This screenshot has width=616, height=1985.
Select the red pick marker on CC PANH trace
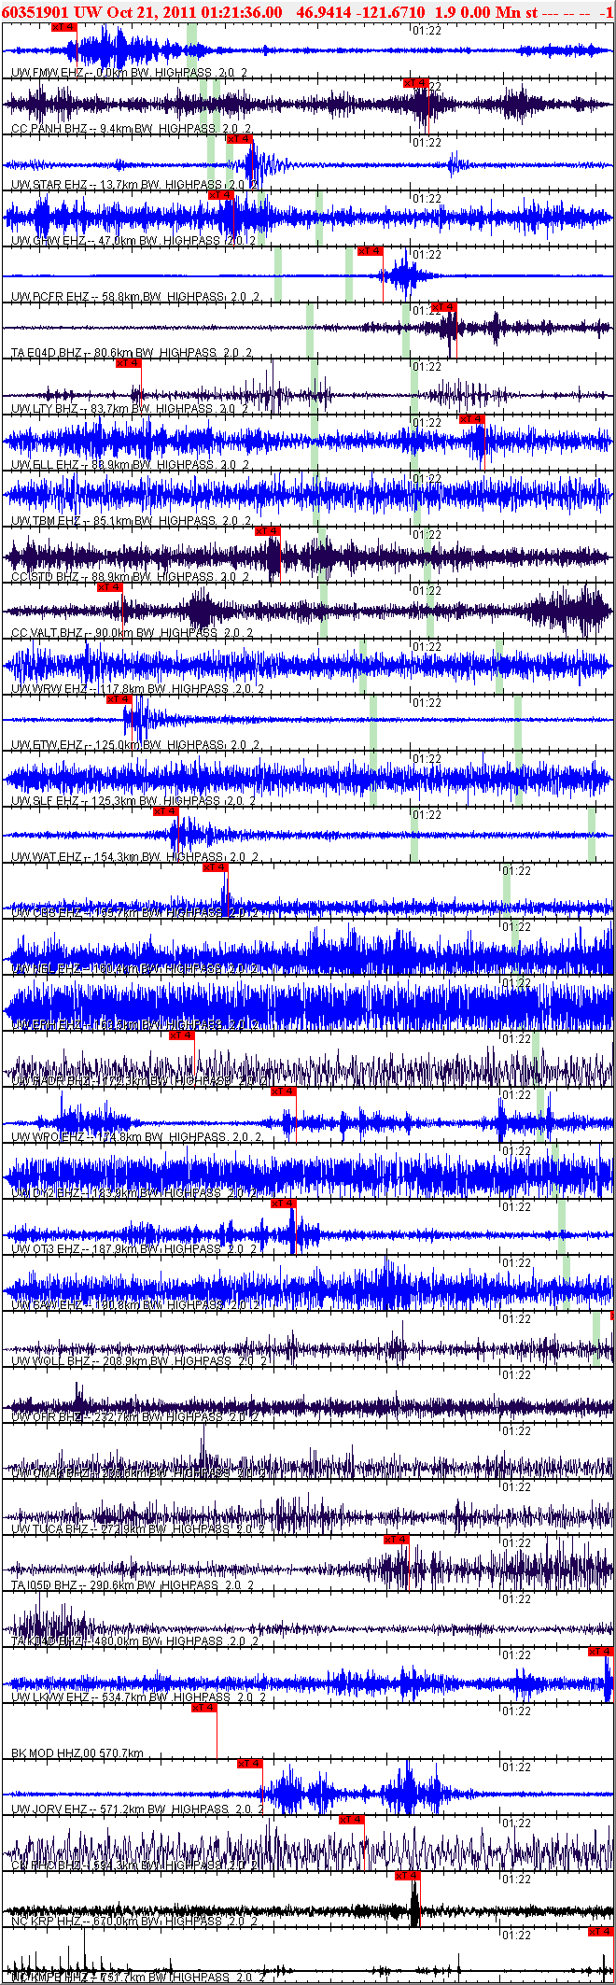click(x=415, y=83)
